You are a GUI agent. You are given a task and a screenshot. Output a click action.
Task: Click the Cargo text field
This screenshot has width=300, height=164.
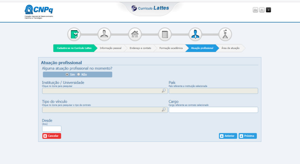(x=213, y=110)
